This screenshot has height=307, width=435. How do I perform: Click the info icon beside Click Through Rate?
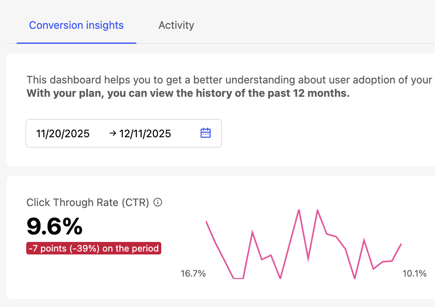point(157,203)
